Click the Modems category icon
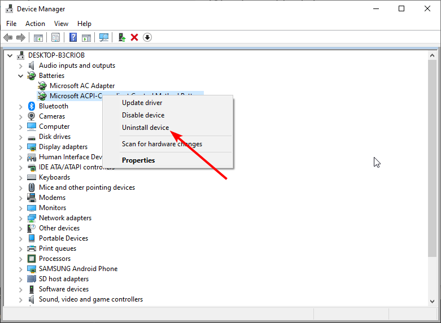441x323 pixels. [x=32, y=198]
